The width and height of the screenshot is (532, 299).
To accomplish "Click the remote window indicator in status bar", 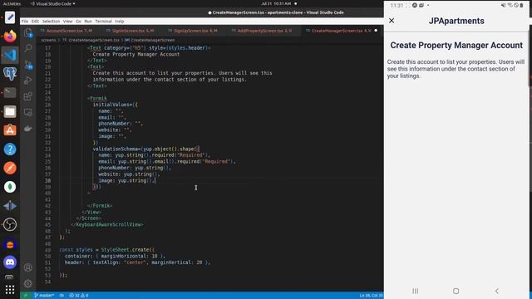I will tap(25, 296).
